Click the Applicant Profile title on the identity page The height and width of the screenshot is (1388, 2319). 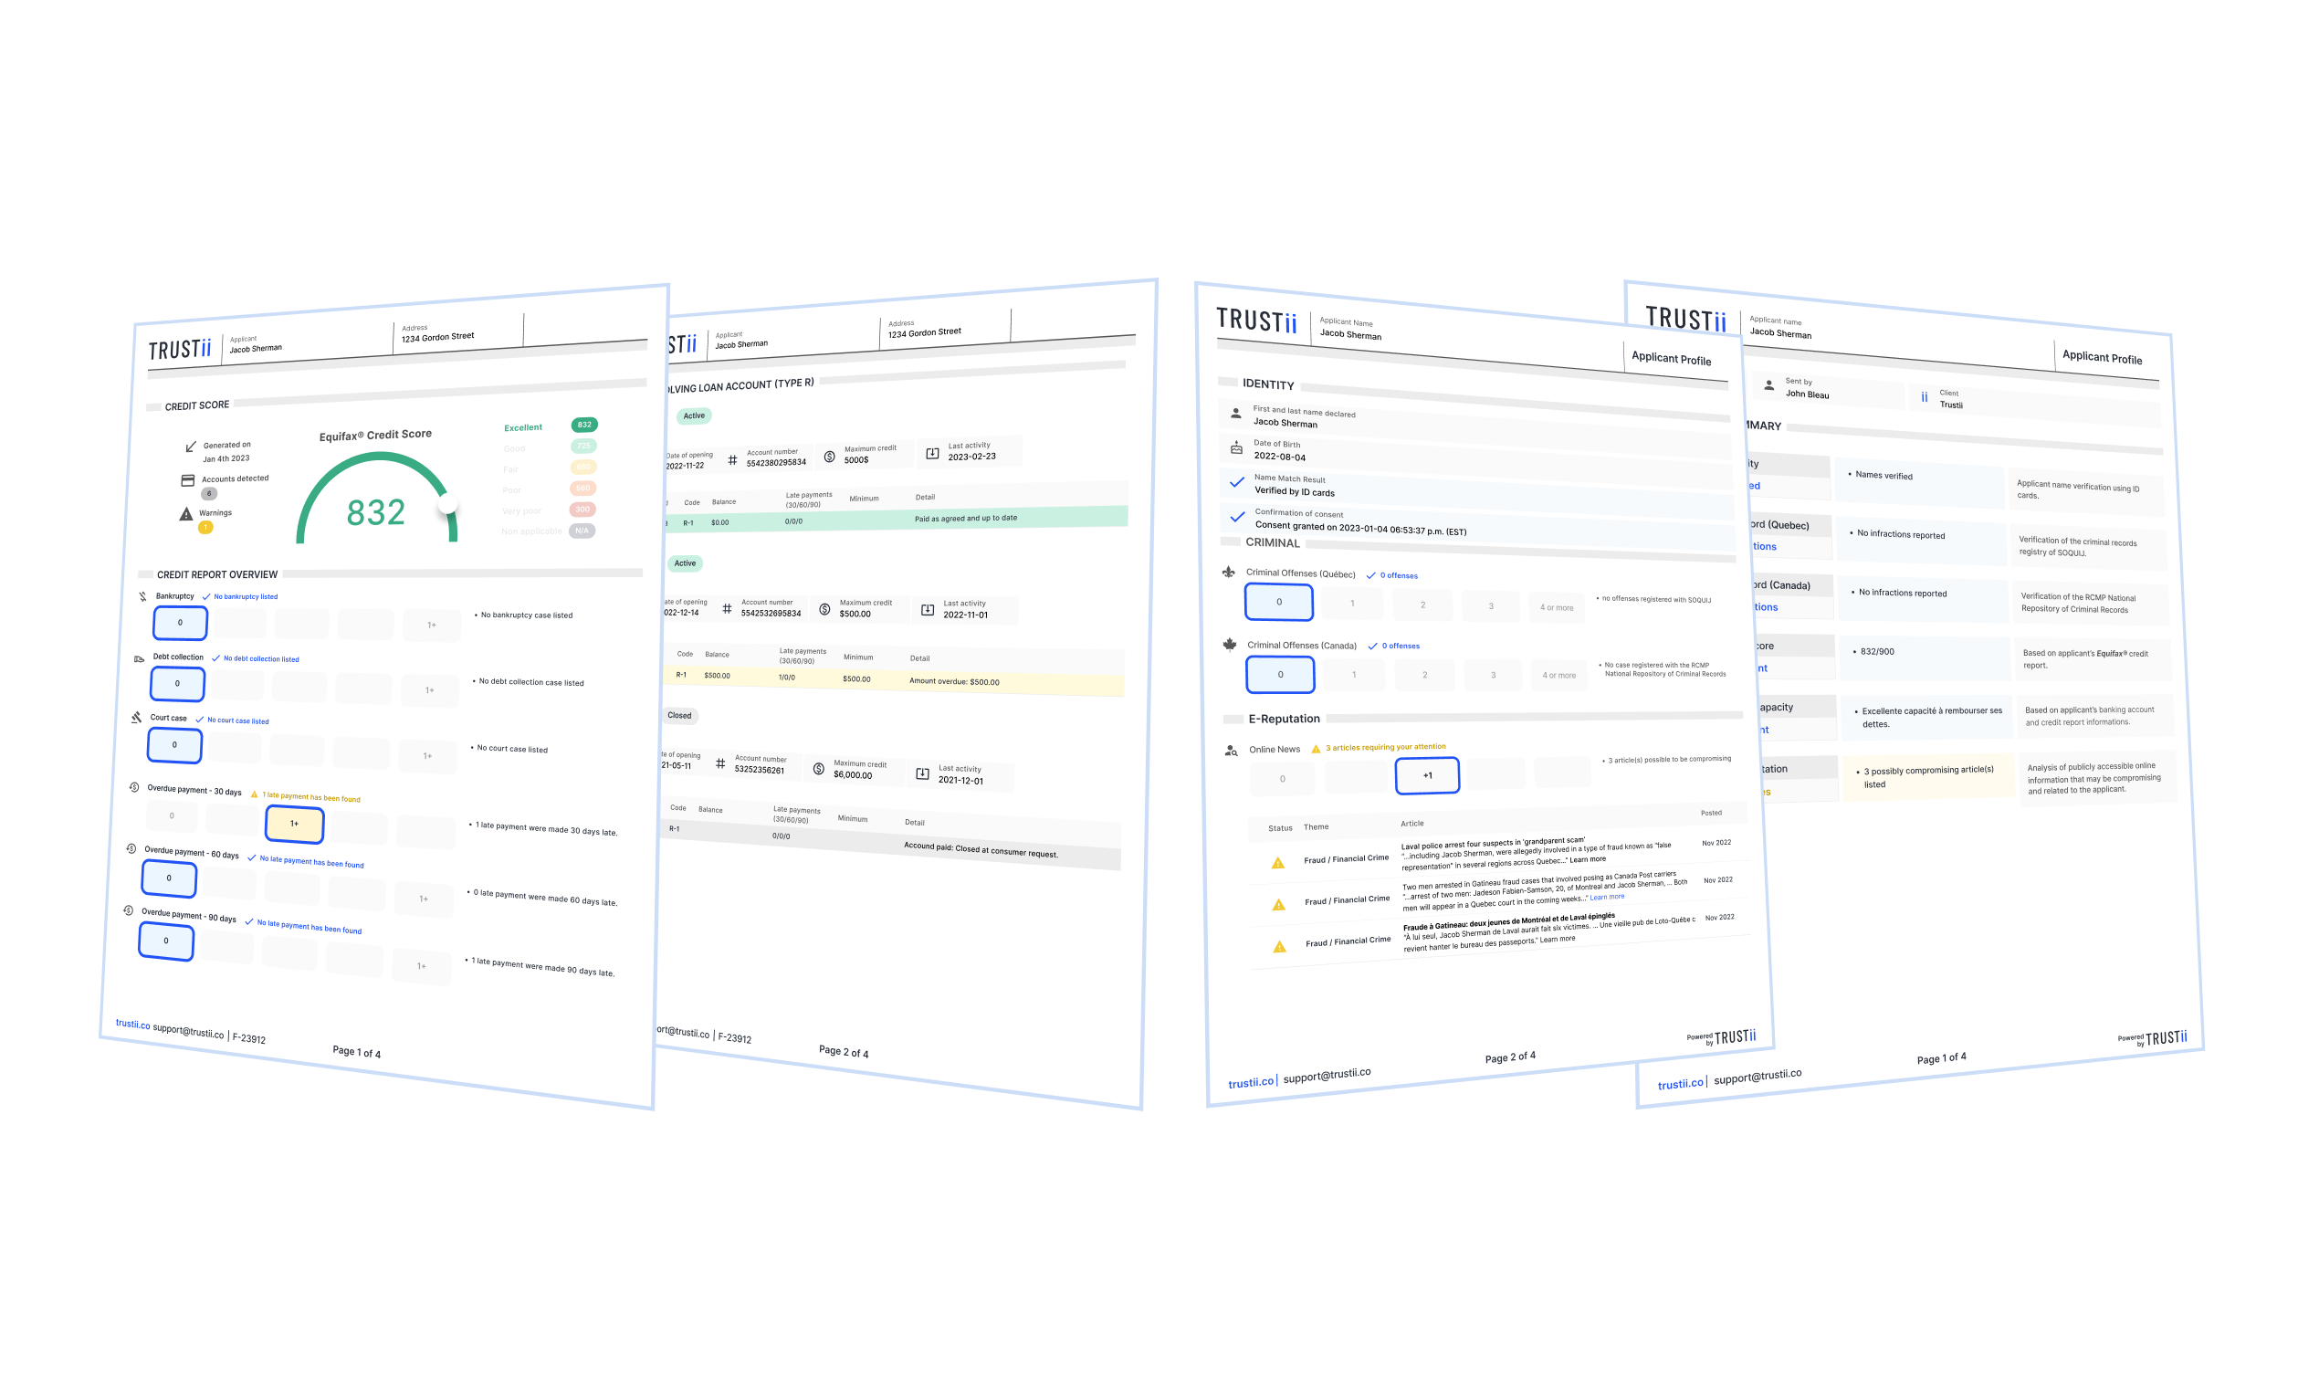click(1671, 358)
